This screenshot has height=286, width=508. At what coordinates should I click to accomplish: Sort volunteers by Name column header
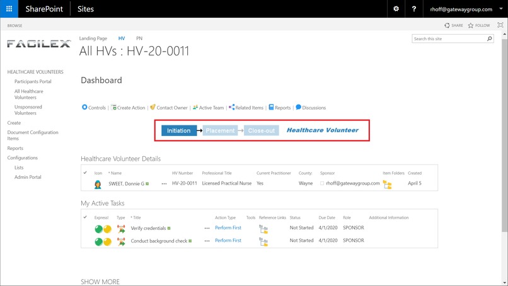pyautogui.click(x=116, y=173)
